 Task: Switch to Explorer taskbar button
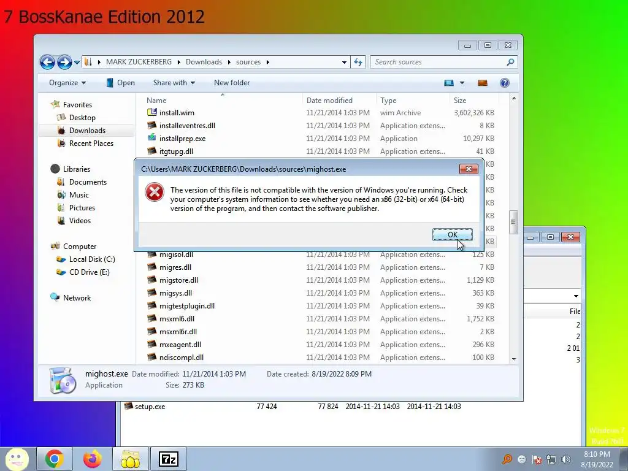[x=130, y=459]
